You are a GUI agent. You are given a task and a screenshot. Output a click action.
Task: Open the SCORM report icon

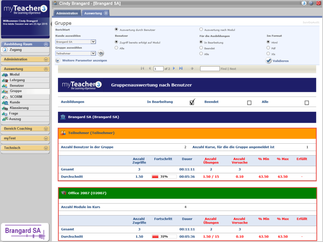5,97
